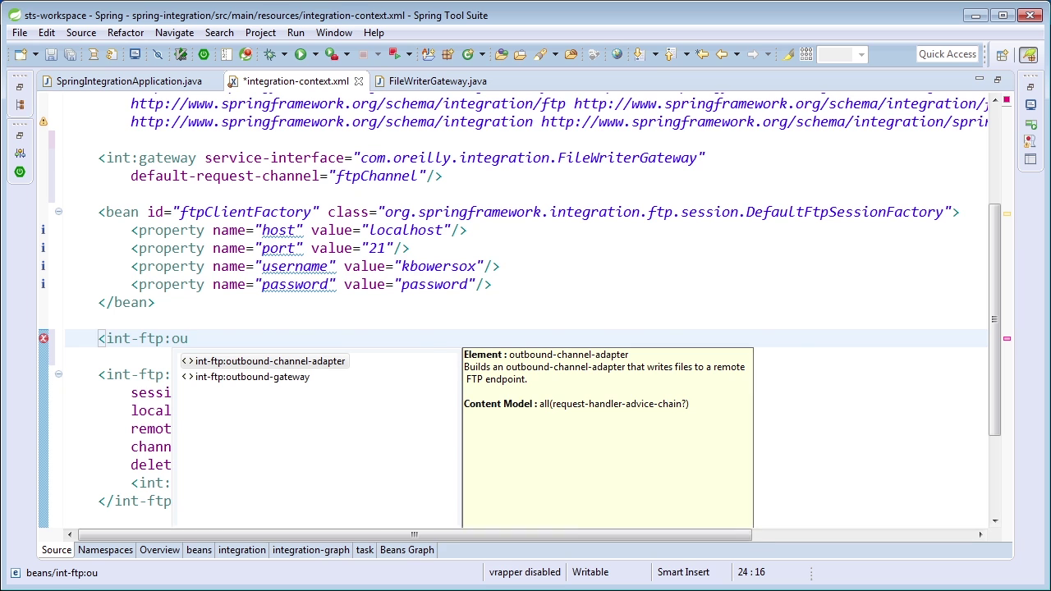This screenshot has width=1051, height=591.
Task: Click the horizontal scrollbar right arrow
Action: click(980, 534)
